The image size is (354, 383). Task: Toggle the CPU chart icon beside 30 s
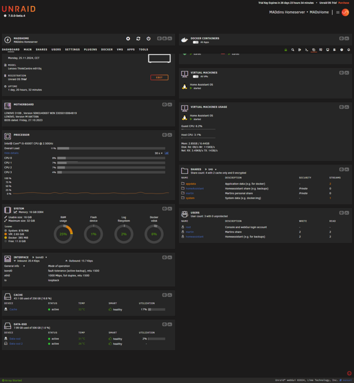tap(167, 153)
